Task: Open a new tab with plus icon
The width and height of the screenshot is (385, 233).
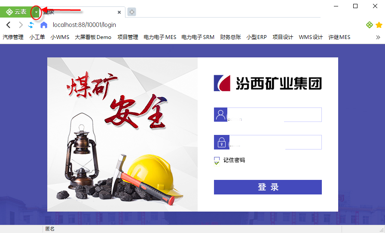Action: pyautogui.click(x=132, y=12)
